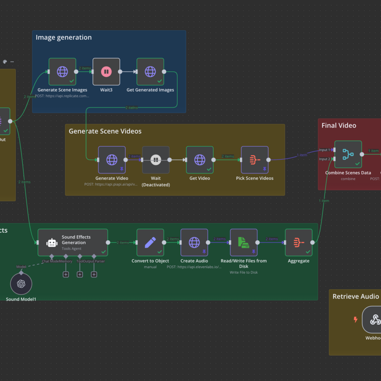Click the "combine" subtitle under Combine Scenes Data

click(x=348, y=179)
